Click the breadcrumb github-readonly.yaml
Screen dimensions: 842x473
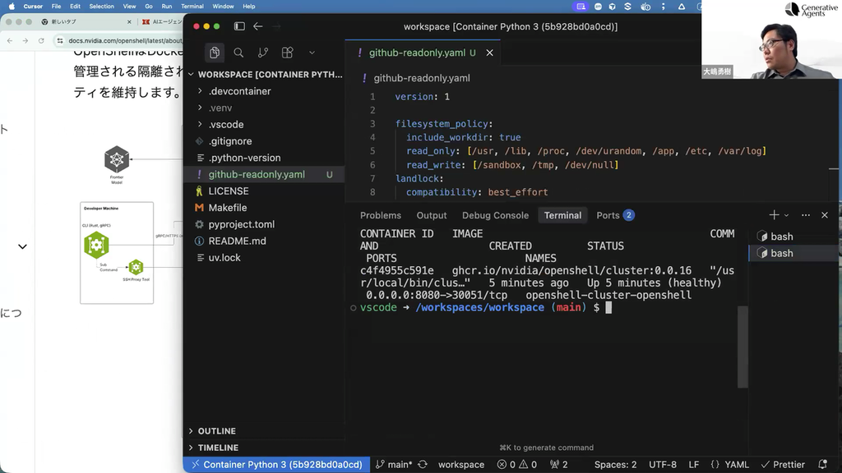pyautogui.click(x=422, y=78)
